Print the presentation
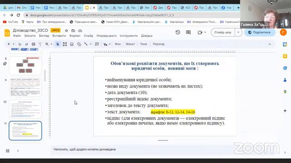Image resolution: width=291 pixels, height=163 pixels. [33, 44]
